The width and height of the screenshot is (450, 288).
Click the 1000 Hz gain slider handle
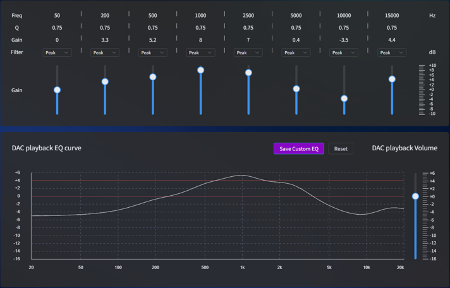201,70
